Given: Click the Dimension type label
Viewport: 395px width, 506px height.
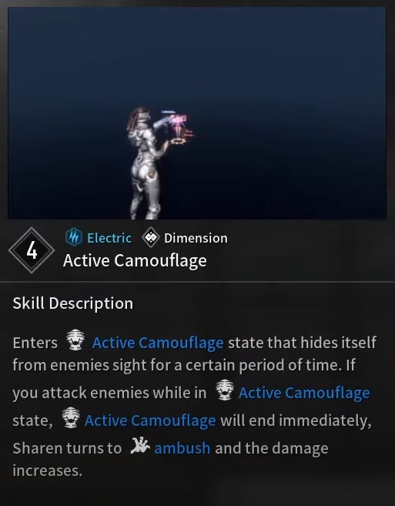Looking at the screenshot, I should coord(196,238).
